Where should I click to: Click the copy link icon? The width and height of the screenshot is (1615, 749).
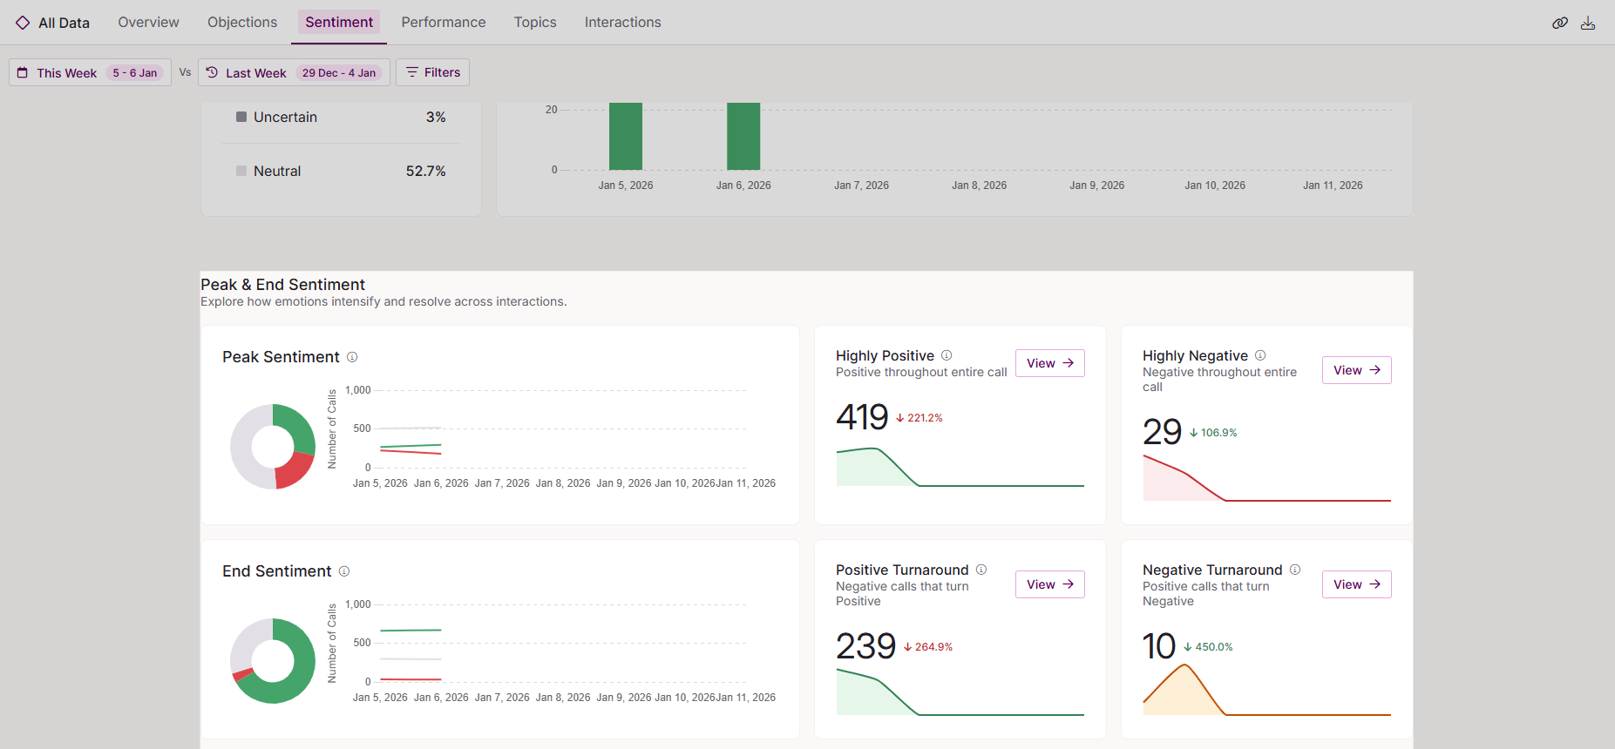click(1560, 23)
